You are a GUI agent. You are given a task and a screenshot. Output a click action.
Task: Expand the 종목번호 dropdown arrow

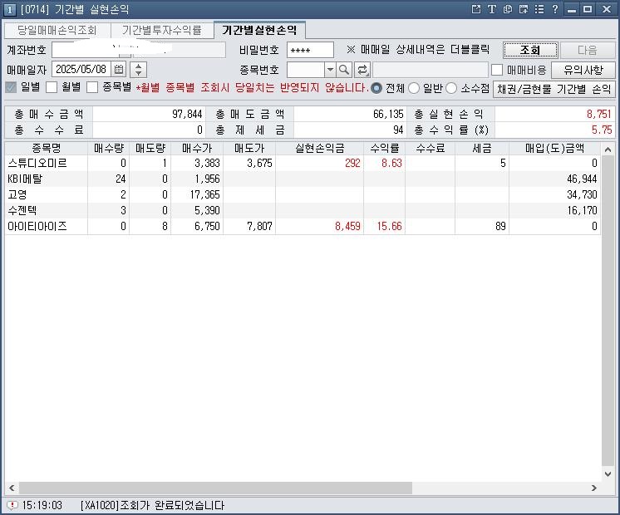pyautogui.click(x=330, y=70)
